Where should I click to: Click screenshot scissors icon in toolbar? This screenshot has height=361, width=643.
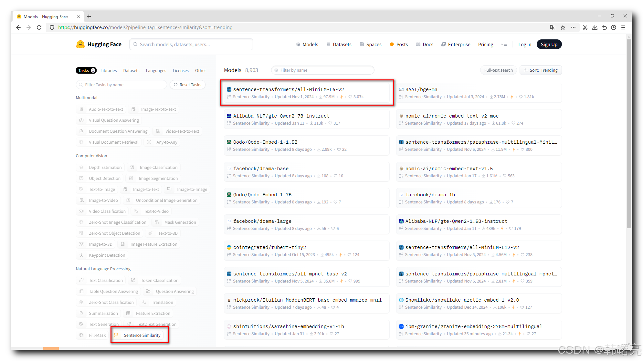coord(585,27)
